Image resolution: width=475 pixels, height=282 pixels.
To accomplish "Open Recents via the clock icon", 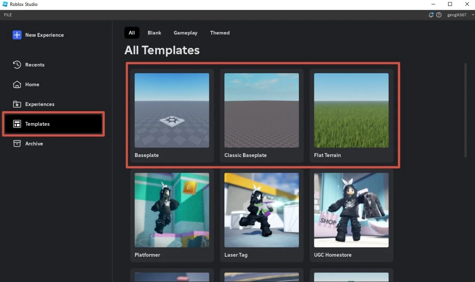I will click(x=17, y=64).
